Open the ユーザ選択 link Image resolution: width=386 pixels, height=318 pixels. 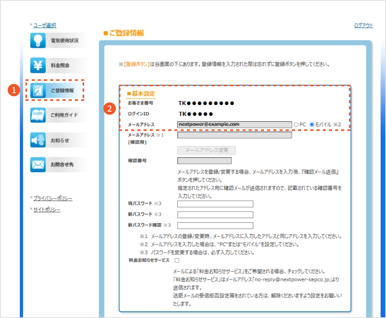click(46, 25)
